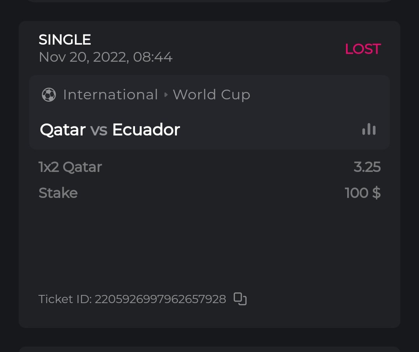The image size is (419, 352).
Task: Tap the Qatar team name
Action: (63, 130)
